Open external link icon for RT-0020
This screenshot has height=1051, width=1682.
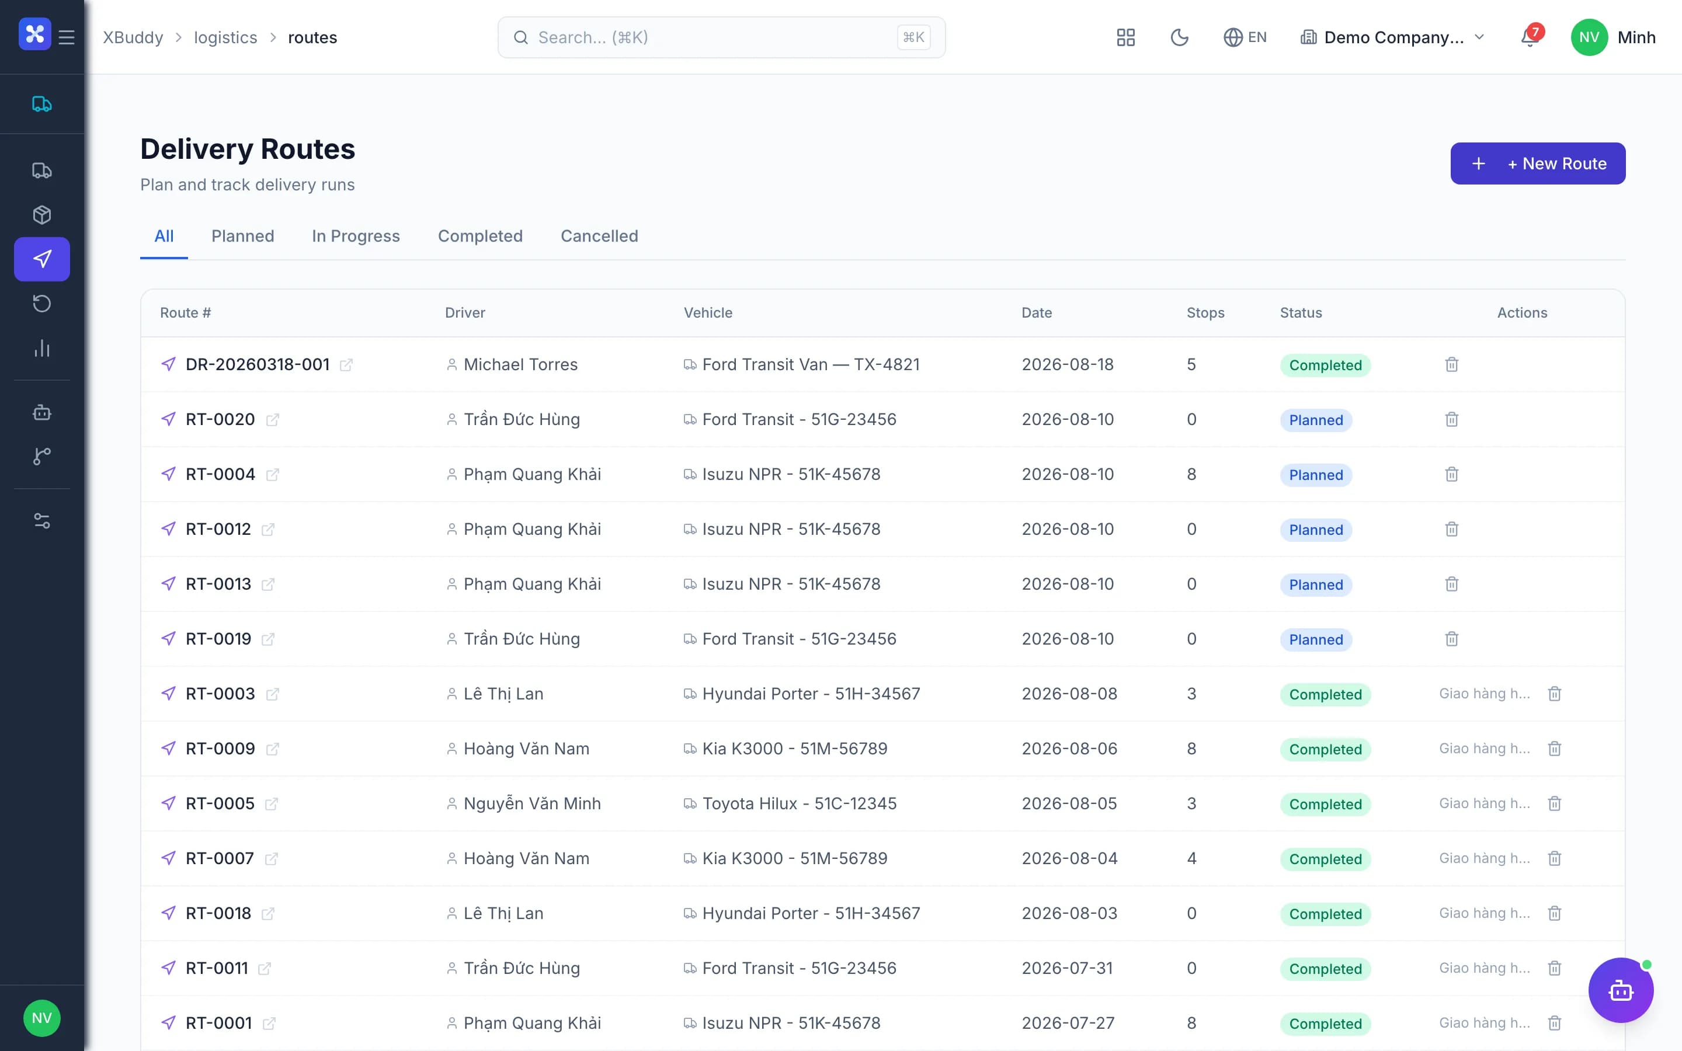(273, 420)
